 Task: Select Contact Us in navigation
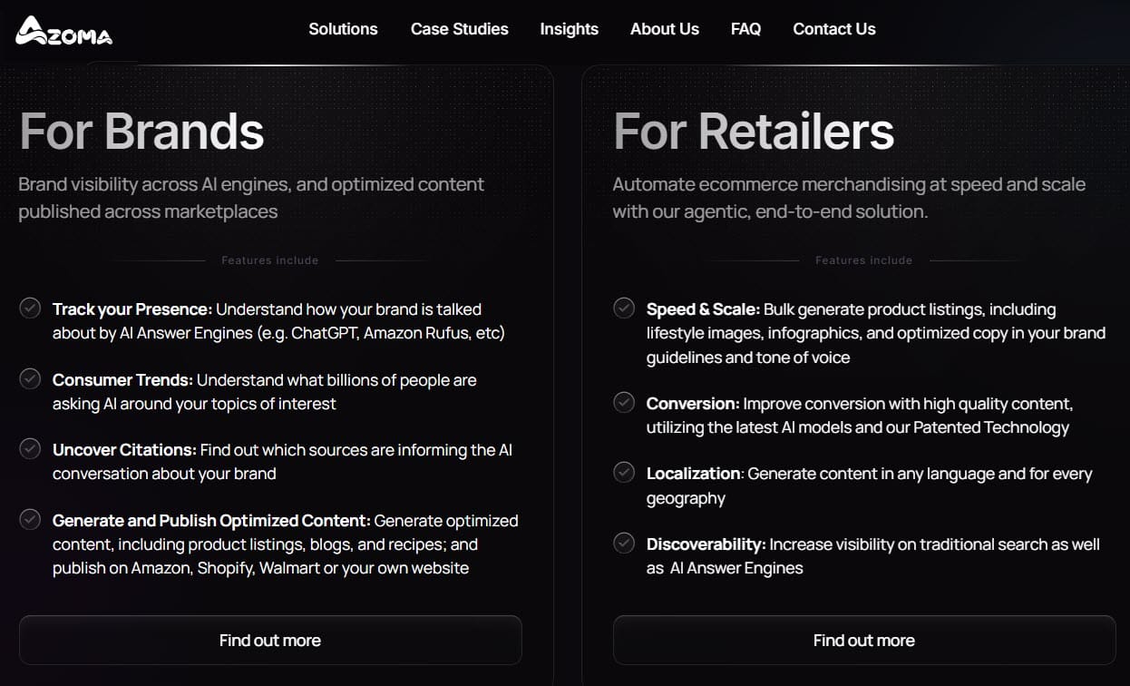coord(833,29)
